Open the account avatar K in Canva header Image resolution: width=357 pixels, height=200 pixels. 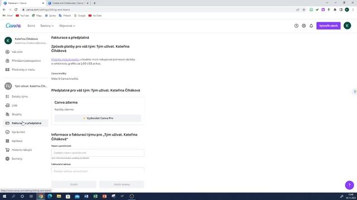click(x=347, y=26)
